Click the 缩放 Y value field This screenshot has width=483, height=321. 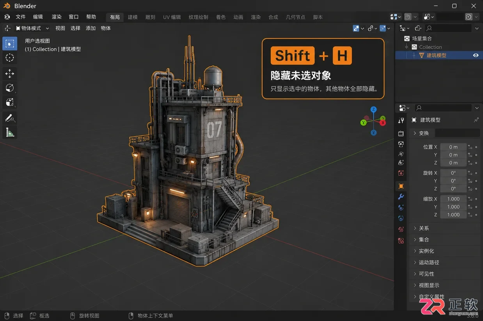453,207
